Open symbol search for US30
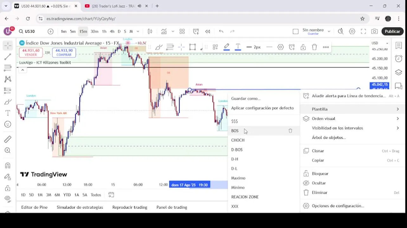 [x=27, y=31]
